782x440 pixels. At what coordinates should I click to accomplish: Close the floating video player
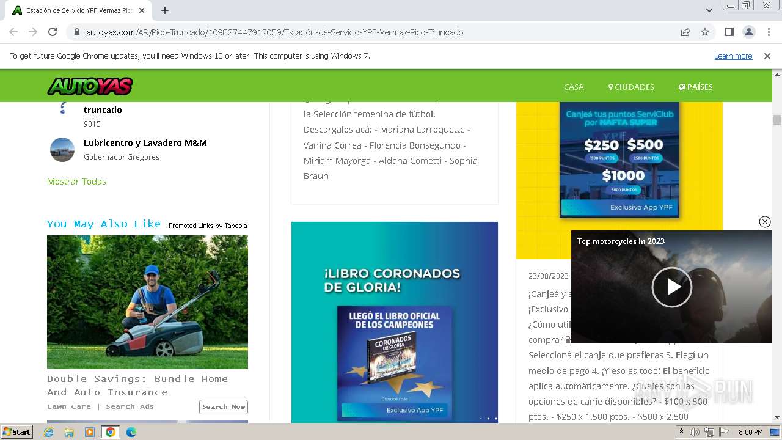tap(765, 222)
